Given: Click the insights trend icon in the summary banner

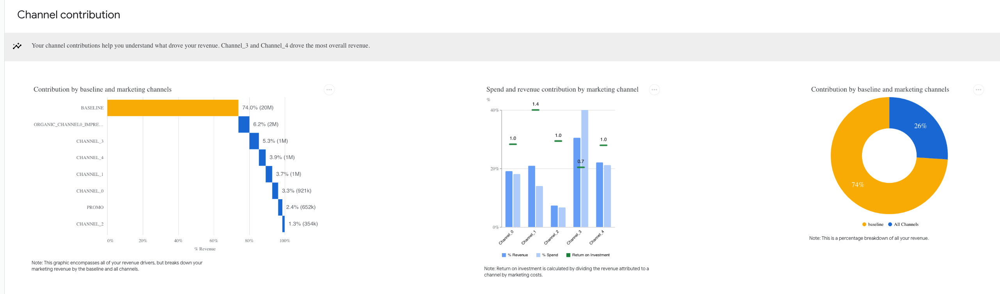Looking at the screenshot, I should pos(17,46).
